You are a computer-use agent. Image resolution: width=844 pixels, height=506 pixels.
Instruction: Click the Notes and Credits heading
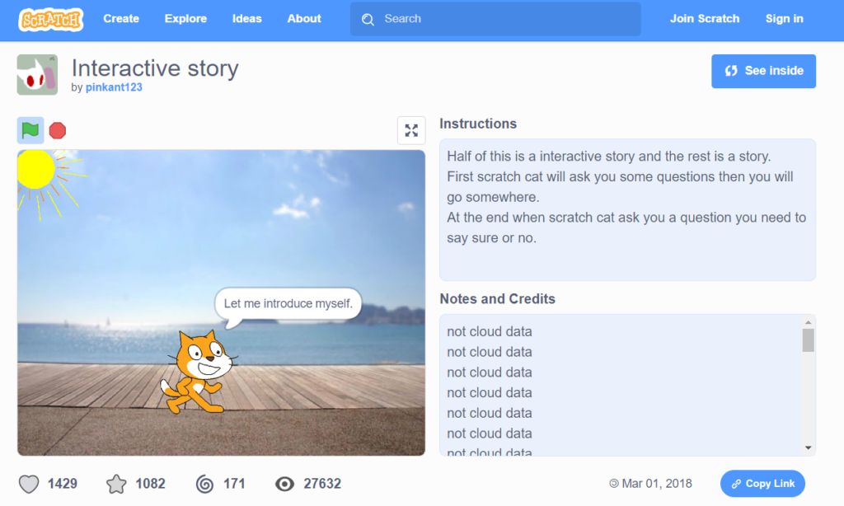click(497, 299)
